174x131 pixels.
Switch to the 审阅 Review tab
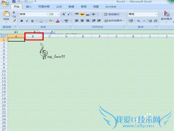tap(84, 7)
